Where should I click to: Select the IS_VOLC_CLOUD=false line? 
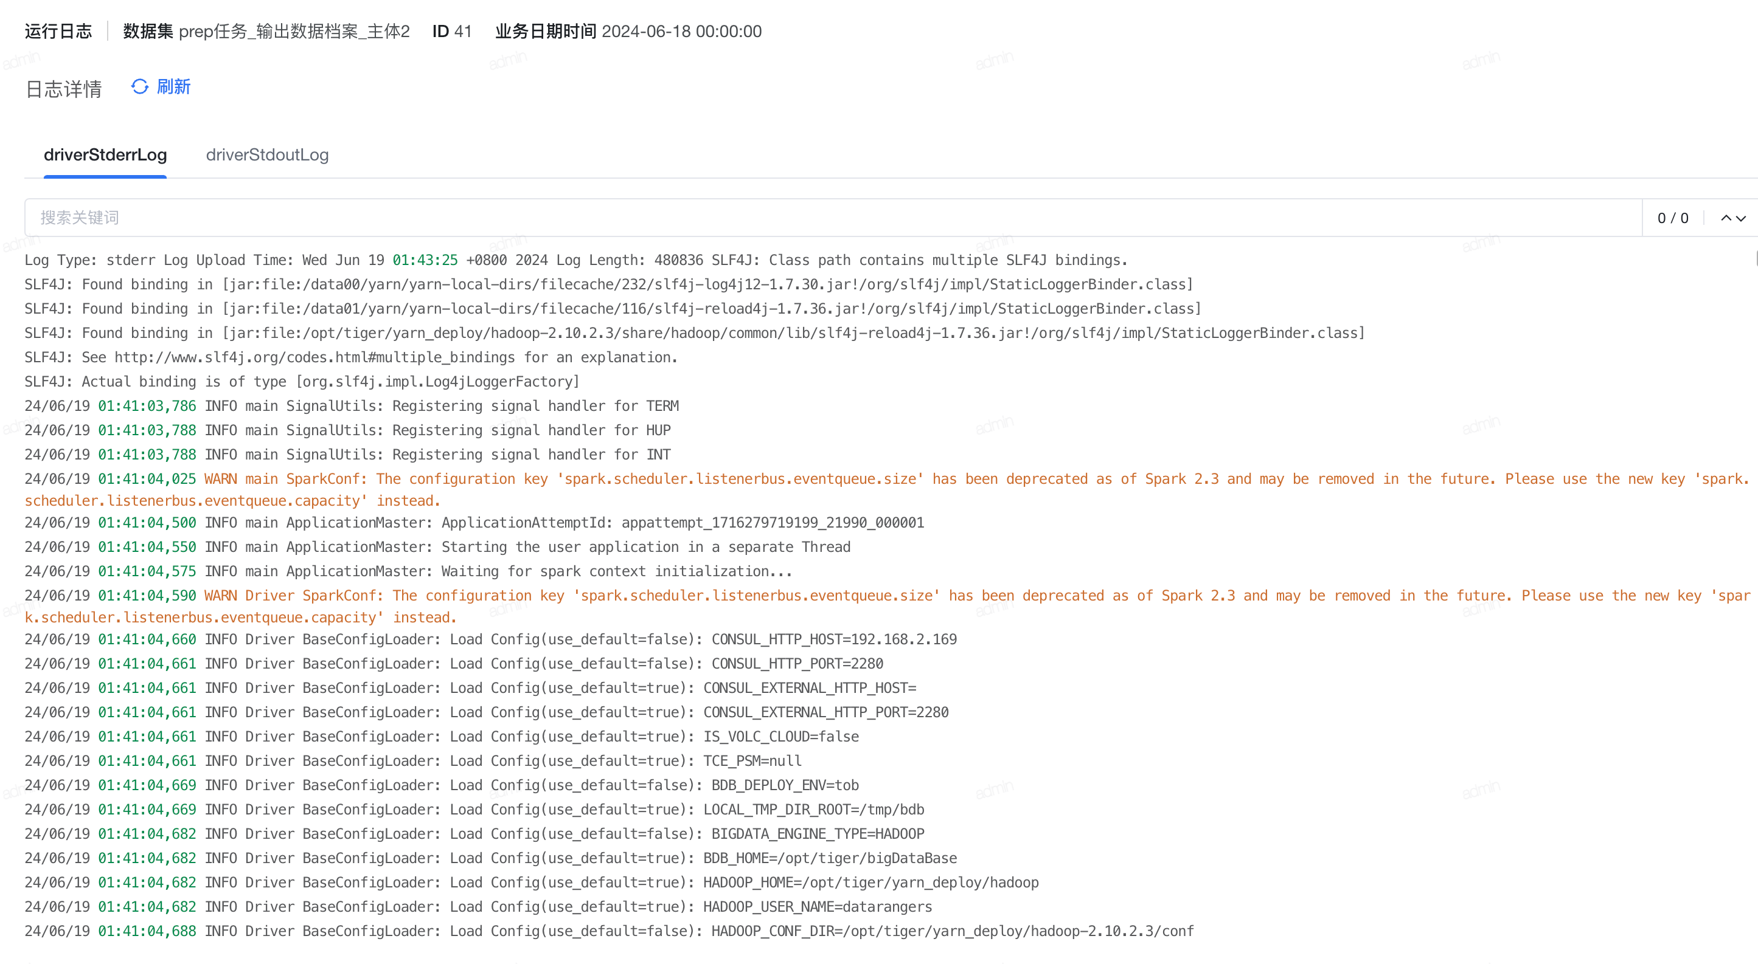click(442, 736)
